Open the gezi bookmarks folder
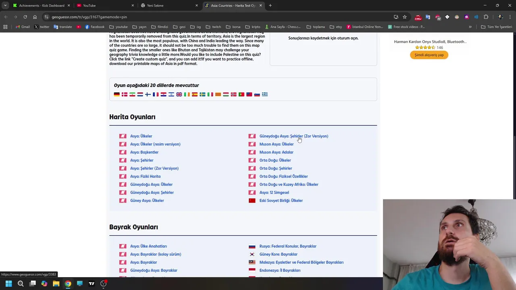The image size is (516, 290). tap(179, 27)
